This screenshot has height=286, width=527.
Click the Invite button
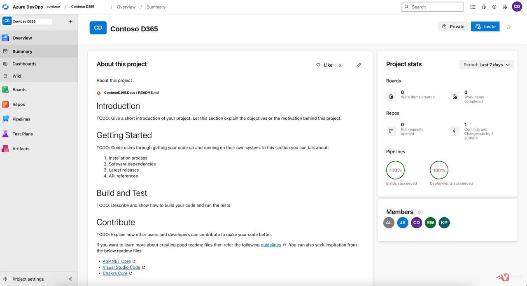485,26
